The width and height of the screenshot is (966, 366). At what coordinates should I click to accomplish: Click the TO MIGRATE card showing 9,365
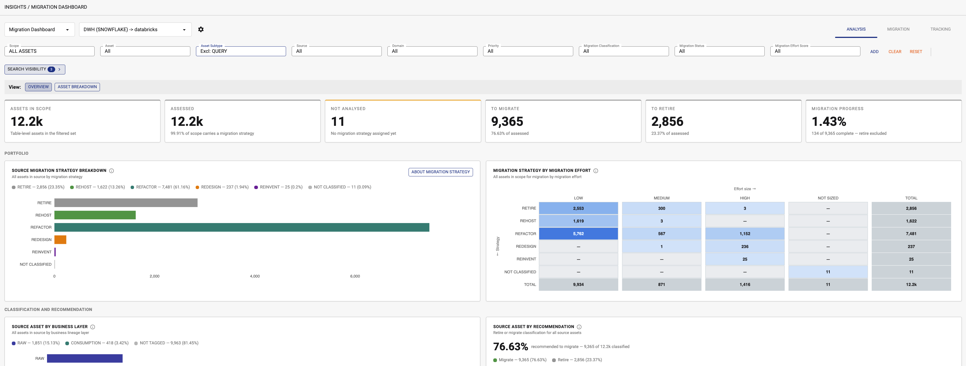(x=563, y=121)
